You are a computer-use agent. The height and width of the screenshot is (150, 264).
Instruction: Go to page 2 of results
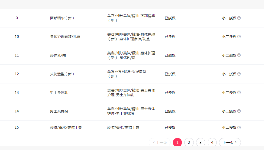189,143
